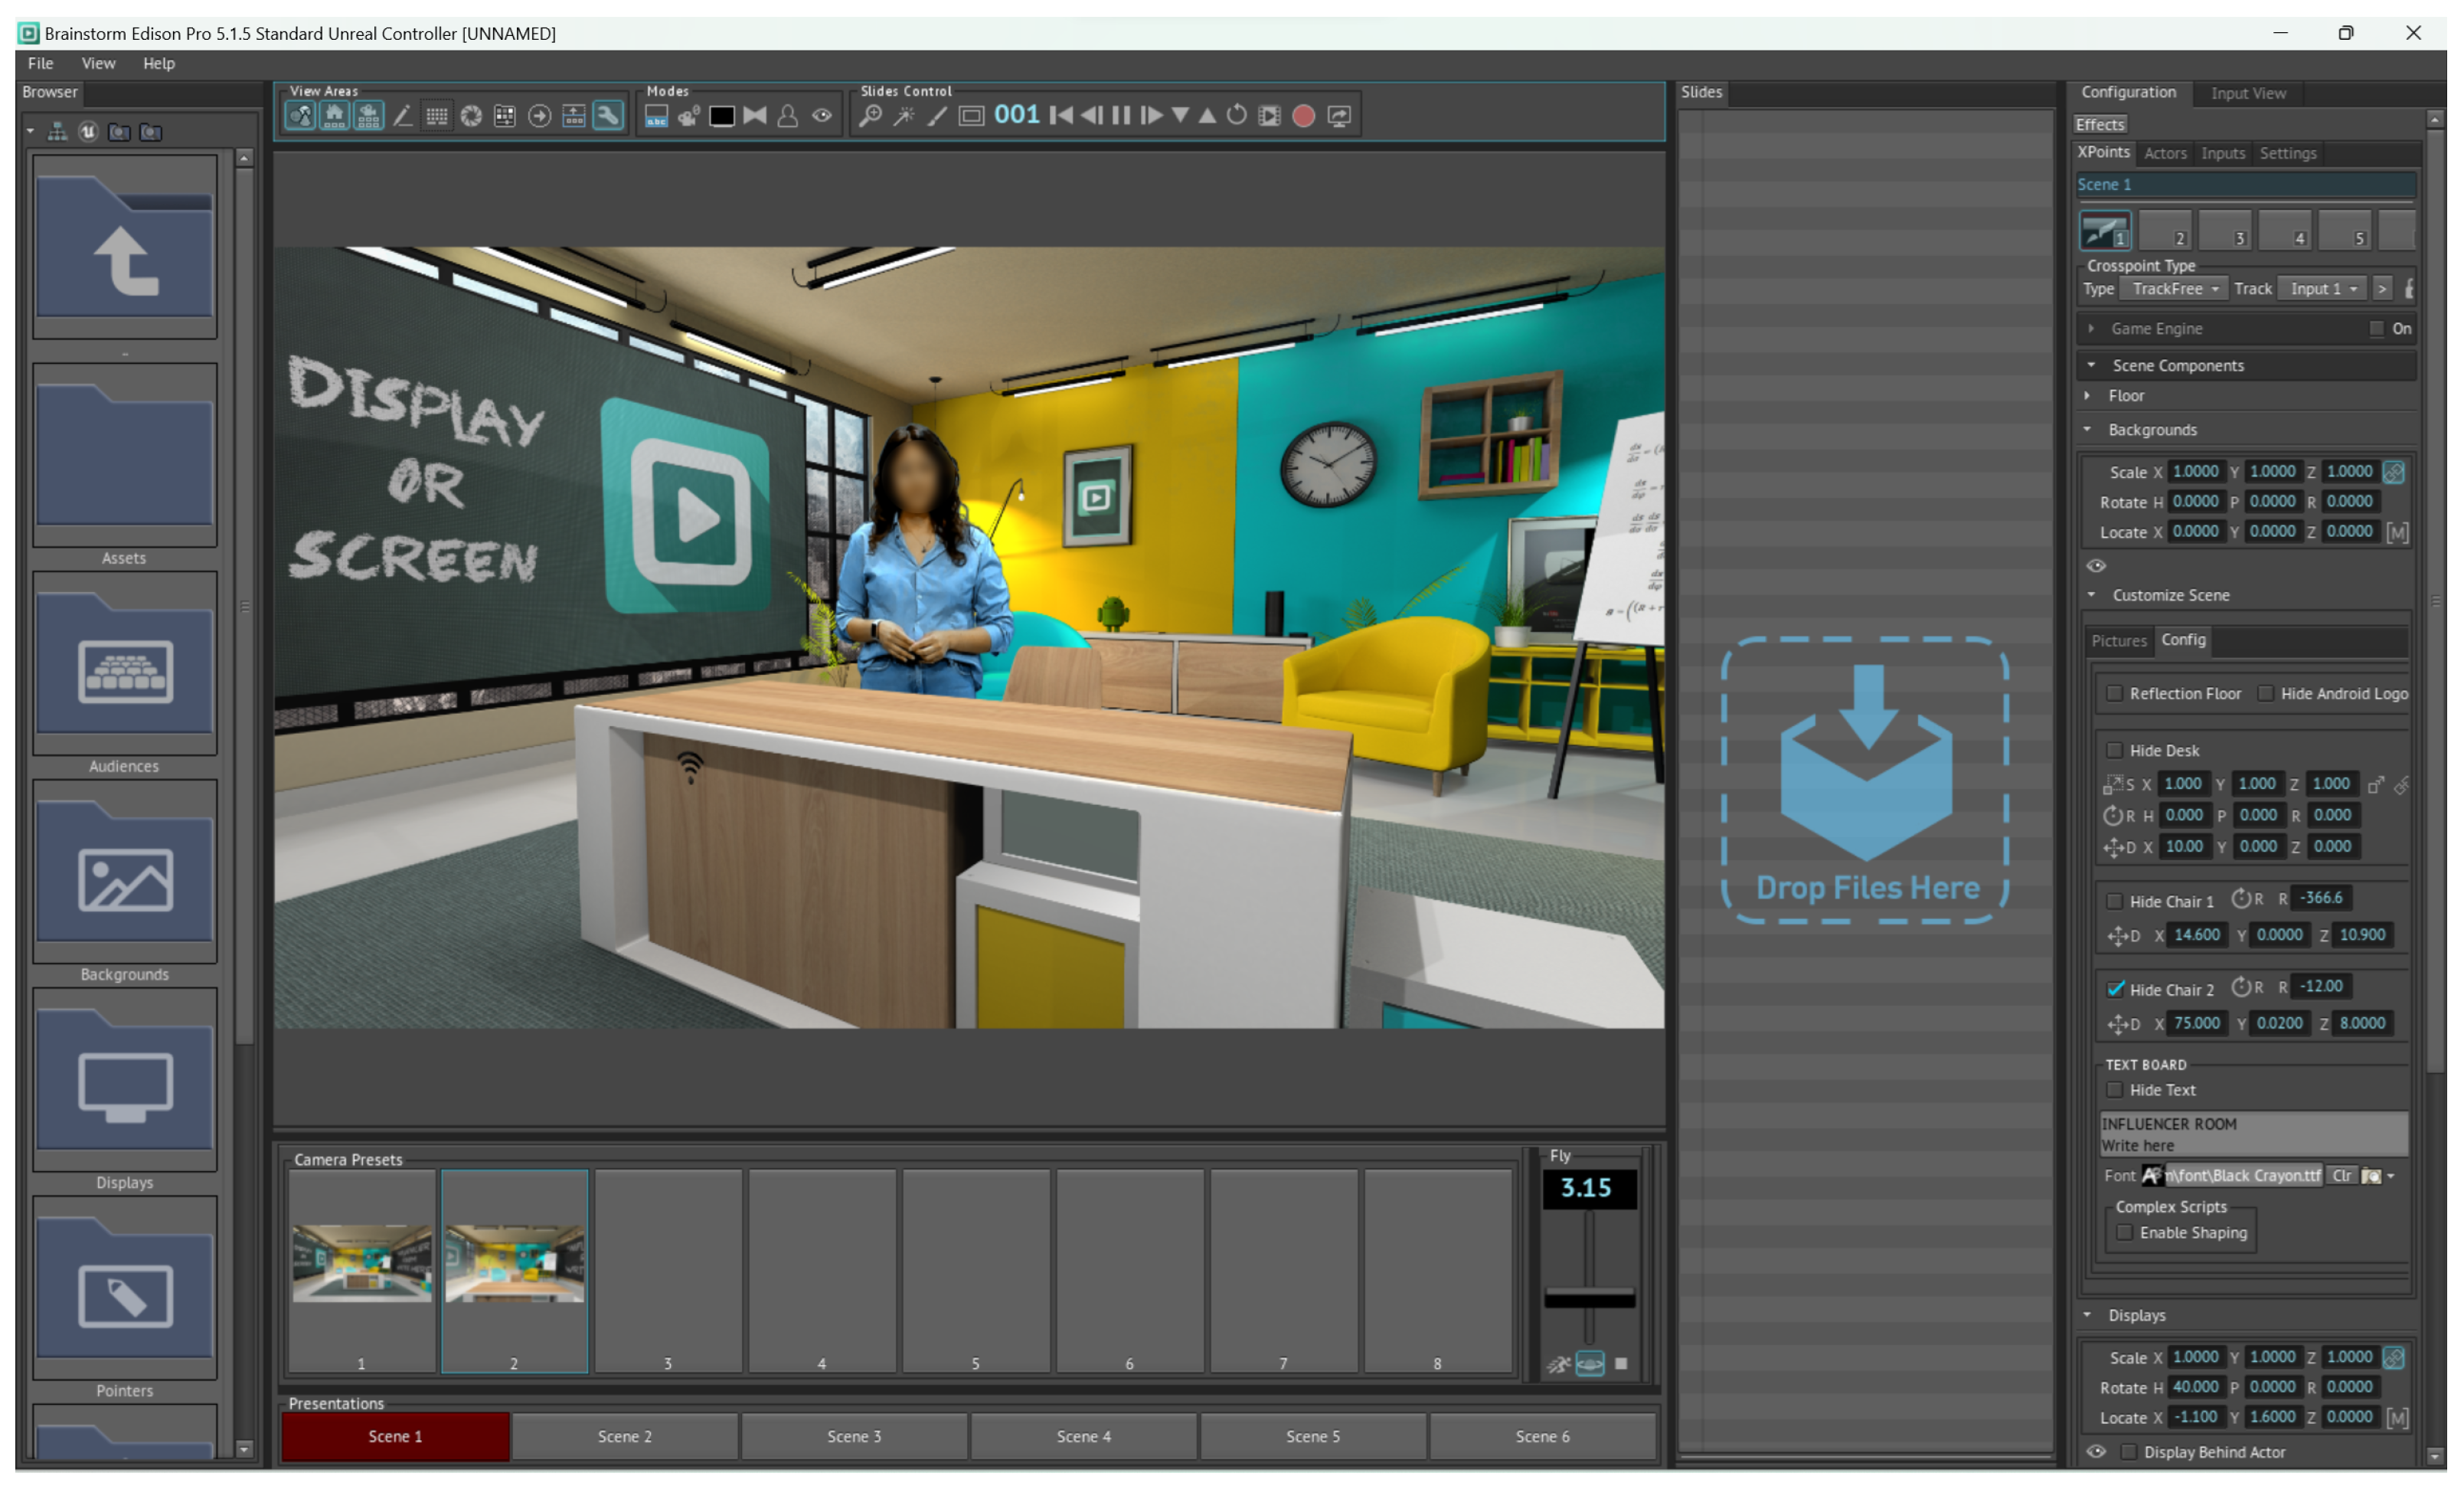The height and width of the screenshot is (1486, 2464).
Task: Click the person silhouette icon in Modes
Action: pyautogui.click(x=788, y=116)
